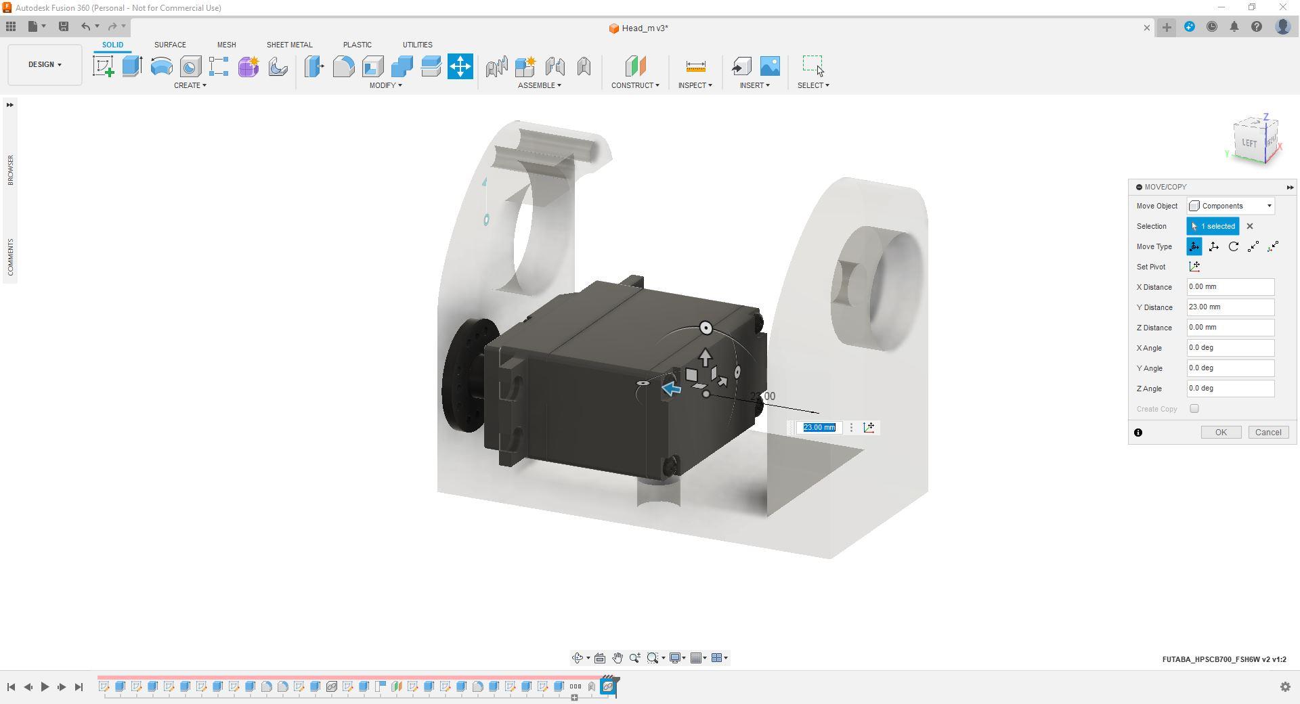
Task: Expand the CONSTRUCT menu
Action: [x=635, y=85]
